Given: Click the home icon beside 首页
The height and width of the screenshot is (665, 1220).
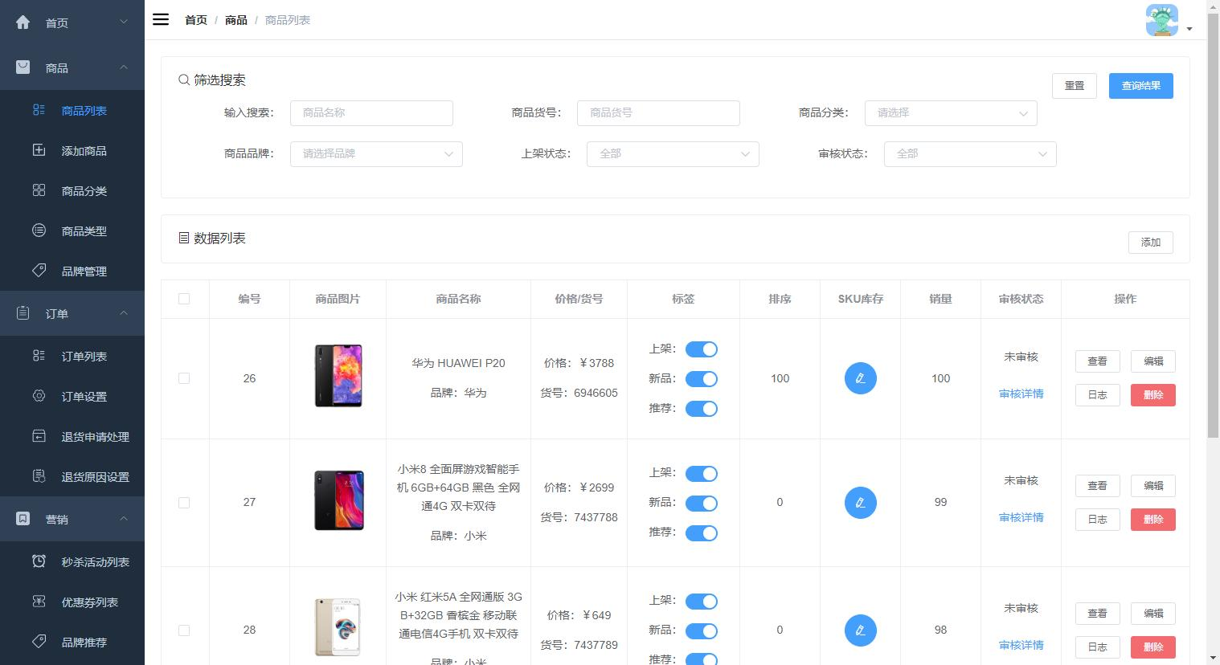Looking at the screenshot, I should pos(23,22).
